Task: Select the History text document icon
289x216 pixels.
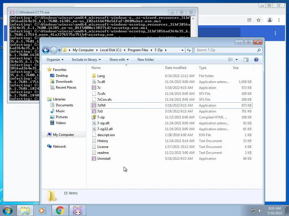Action: [x=94, y=141]
